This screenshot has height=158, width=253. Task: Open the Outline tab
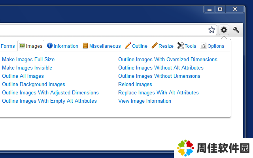click(x=136, y=46)
